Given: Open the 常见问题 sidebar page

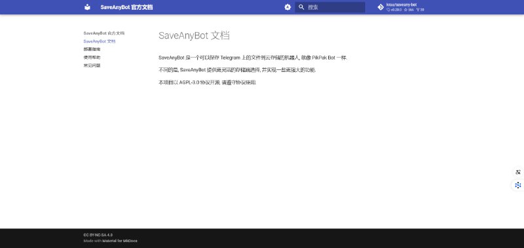Looking at the screenshot, I should (92, 65).
